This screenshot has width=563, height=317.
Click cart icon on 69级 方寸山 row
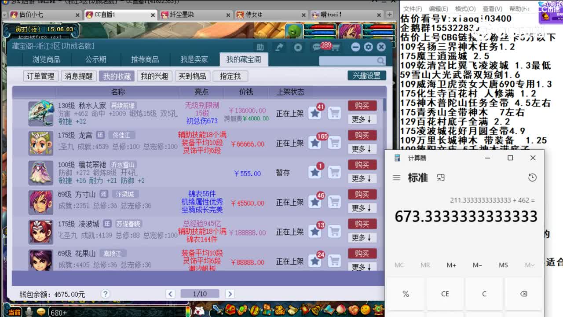click(335, 202)
